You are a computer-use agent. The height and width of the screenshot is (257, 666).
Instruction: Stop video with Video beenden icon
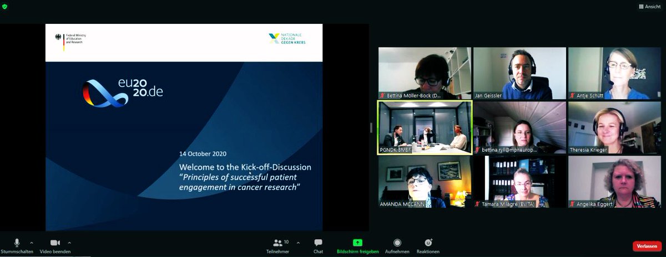(x=55, y=243)
